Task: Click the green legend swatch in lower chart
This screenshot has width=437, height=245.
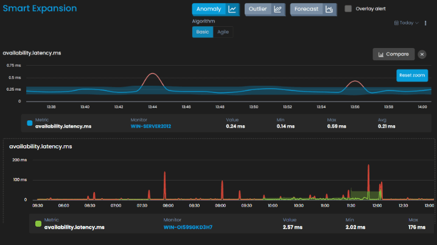Action: pyautogui.click(x=38, y=224)
